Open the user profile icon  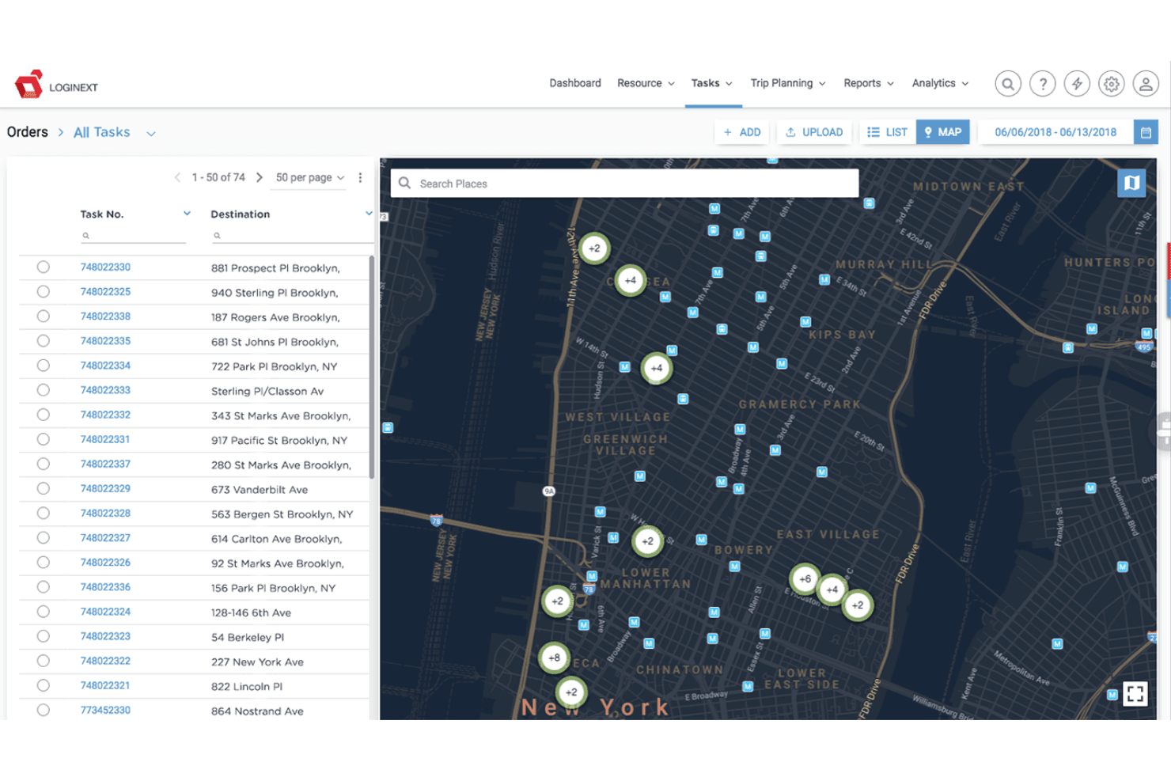pos(1146,84)
